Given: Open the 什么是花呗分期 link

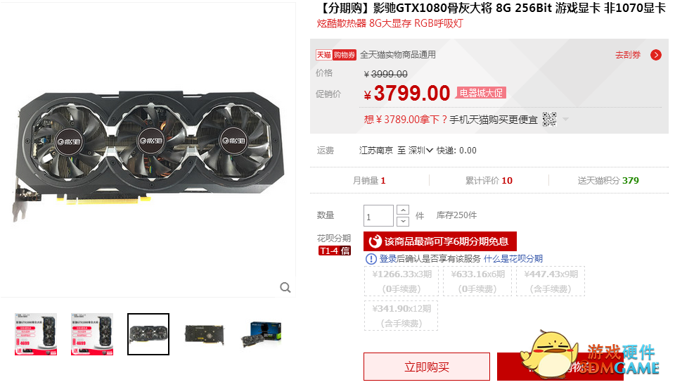Looking at the screenshot, I should point(513,258).
